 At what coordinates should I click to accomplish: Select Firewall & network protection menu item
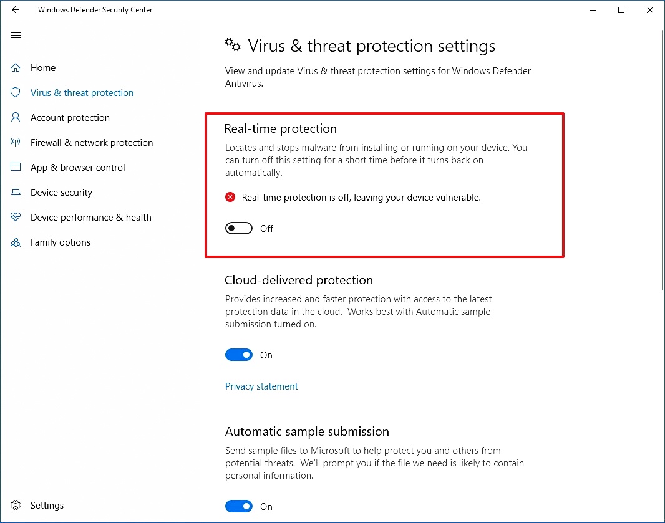click(92, 142)
